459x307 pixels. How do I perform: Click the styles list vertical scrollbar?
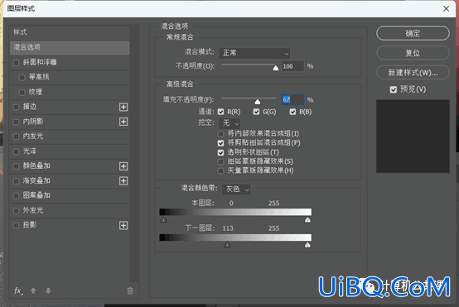pyautogui.click(x=135, y=155)
